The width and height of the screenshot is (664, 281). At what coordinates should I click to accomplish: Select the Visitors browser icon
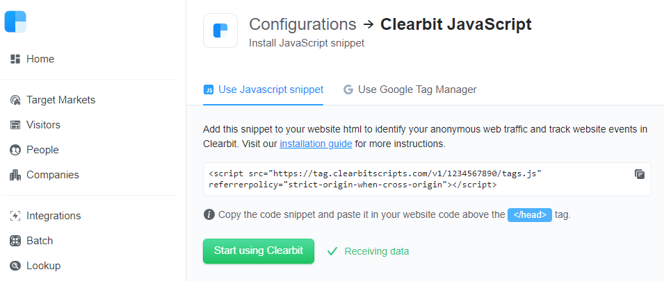pos(15,125)
